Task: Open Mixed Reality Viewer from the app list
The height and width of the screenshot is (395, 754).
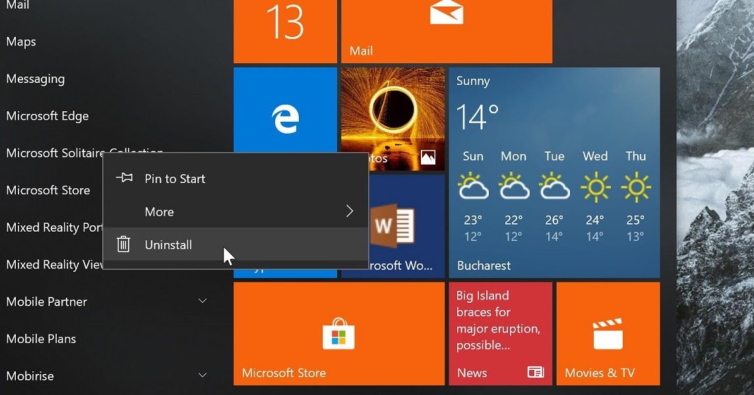Action: [x=53, y=265]
